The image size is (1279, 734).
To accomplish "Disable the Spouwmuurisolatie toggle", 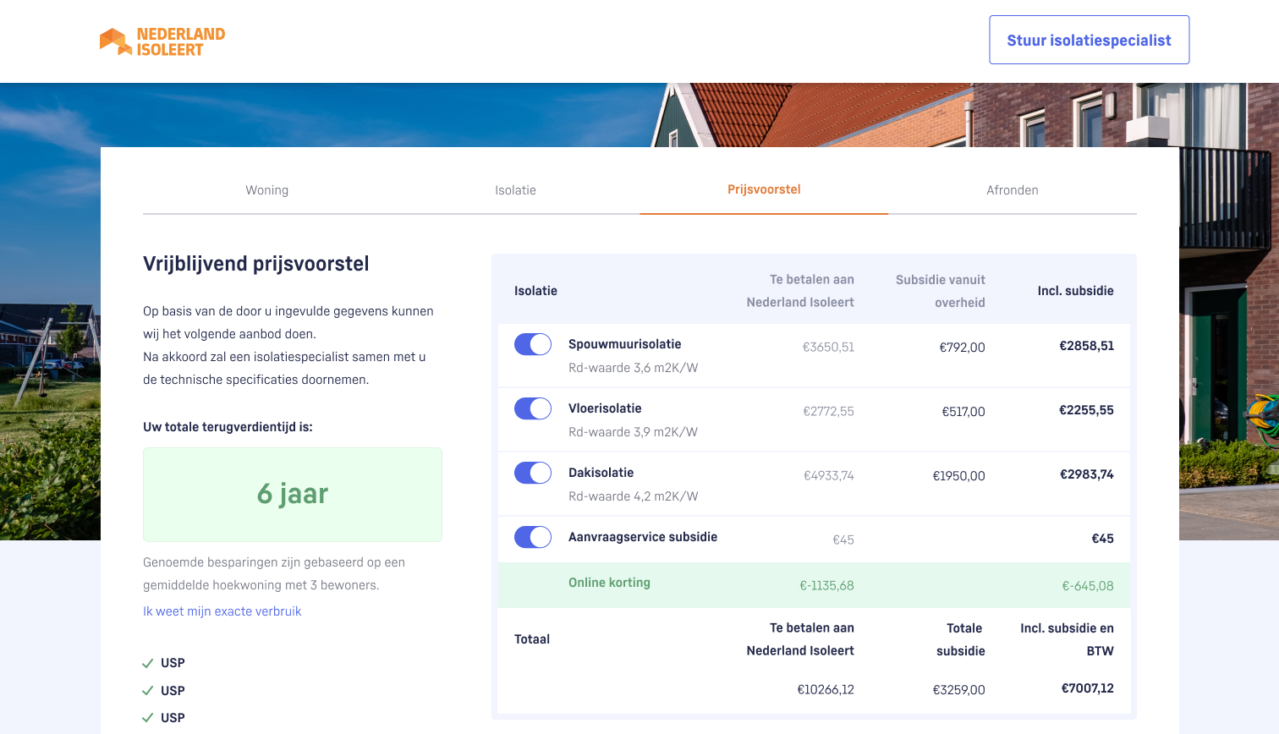I will (x=533, y=344).
